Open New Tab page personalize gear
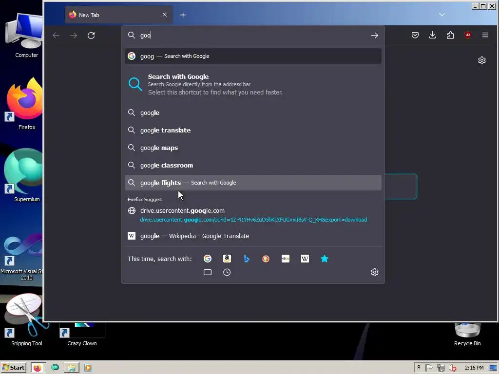499x374 pixels. pos(482,60)
